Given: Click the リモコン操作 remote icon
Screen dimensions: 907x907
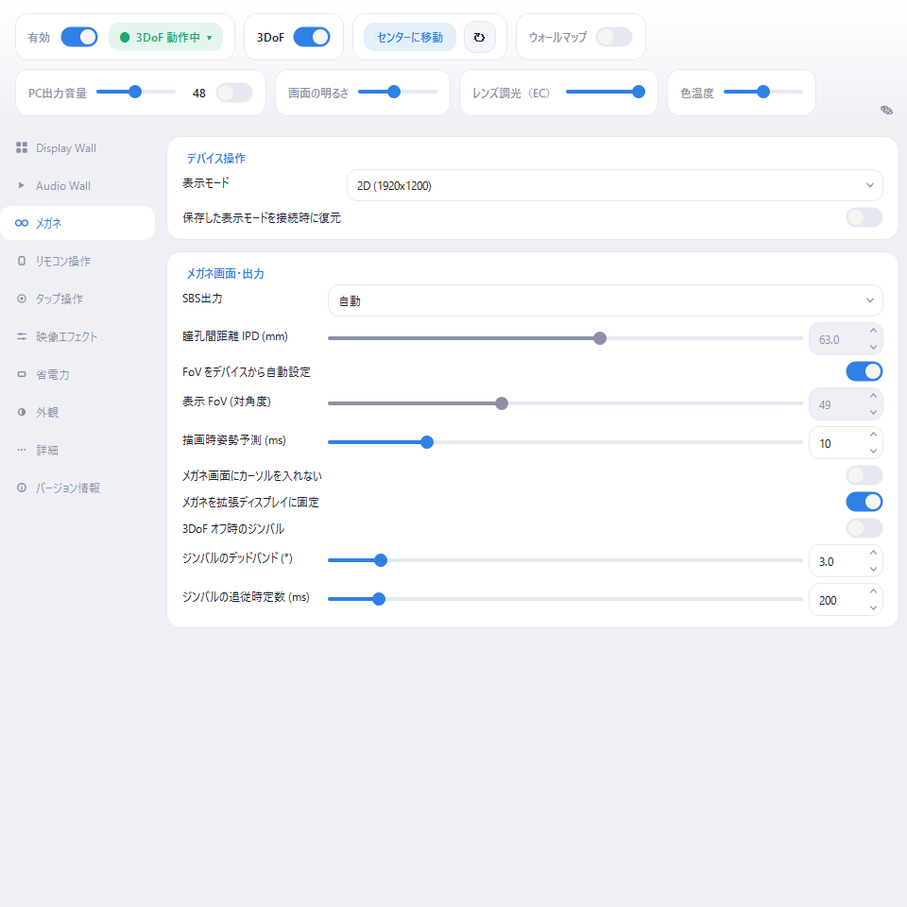Looking at the screenshot, I should click(22, 261).
